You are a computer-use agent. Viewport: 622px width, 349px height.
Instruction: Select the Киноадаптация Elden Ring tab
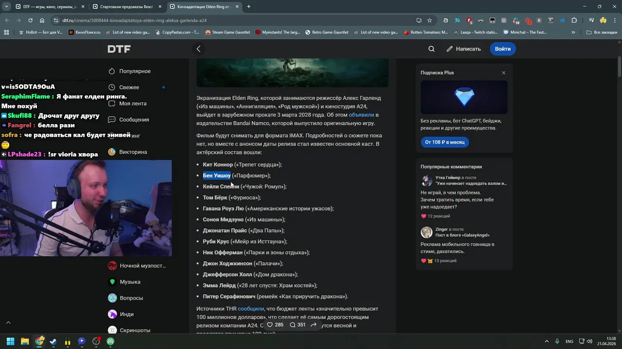pyautogui.click(x=204, y=7)
